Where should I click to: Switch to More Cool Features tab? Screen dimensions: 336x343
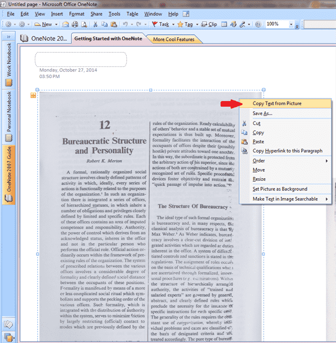pyautogui.click(x=174, y=39)
